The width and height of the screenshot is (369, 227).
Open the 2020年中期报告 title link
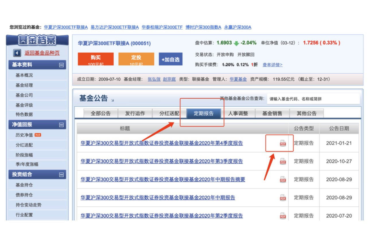tap(158, 198)
